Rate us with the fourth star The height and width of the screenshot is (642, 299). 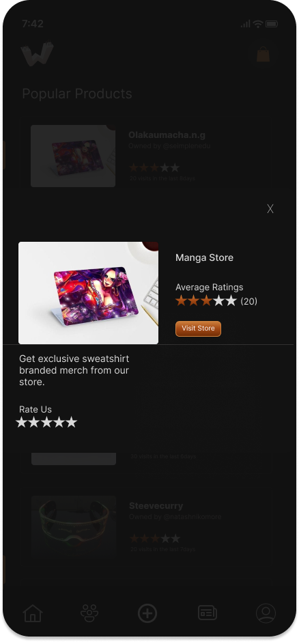click(x=59, y=422)
